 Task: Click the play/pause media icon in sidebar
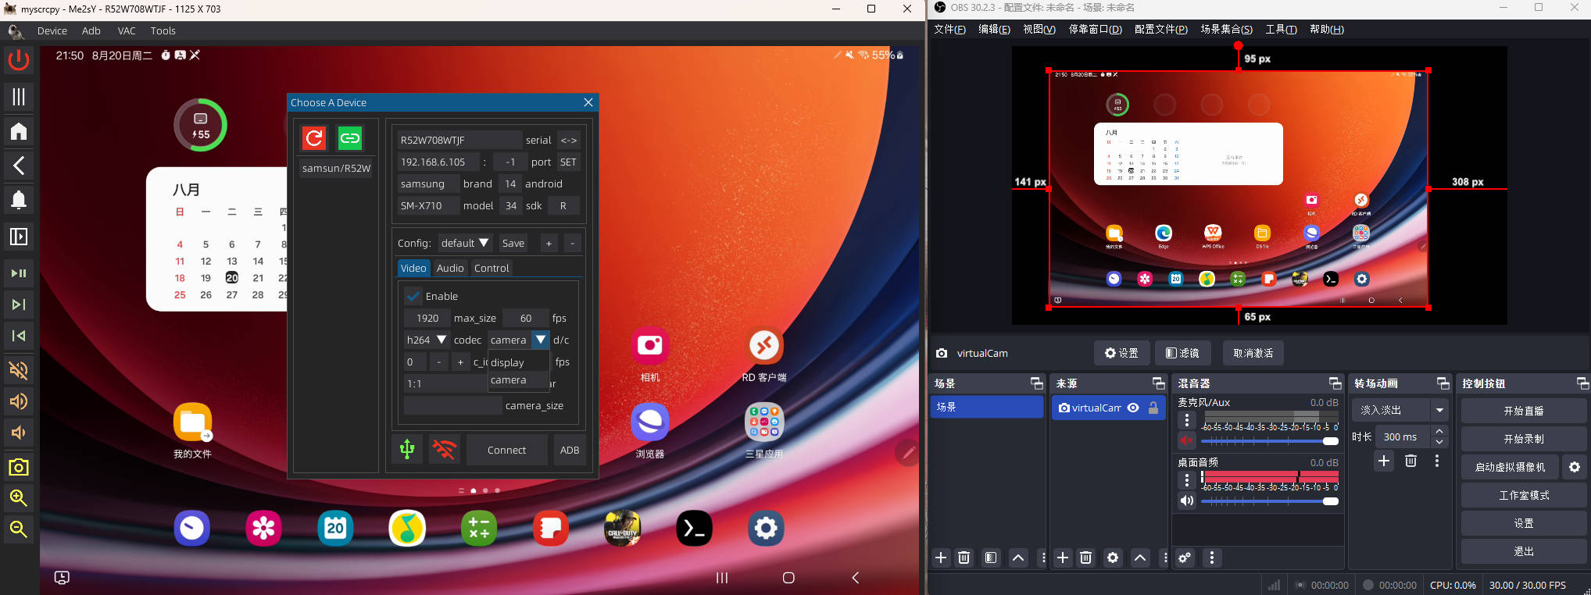click(19, 273)
